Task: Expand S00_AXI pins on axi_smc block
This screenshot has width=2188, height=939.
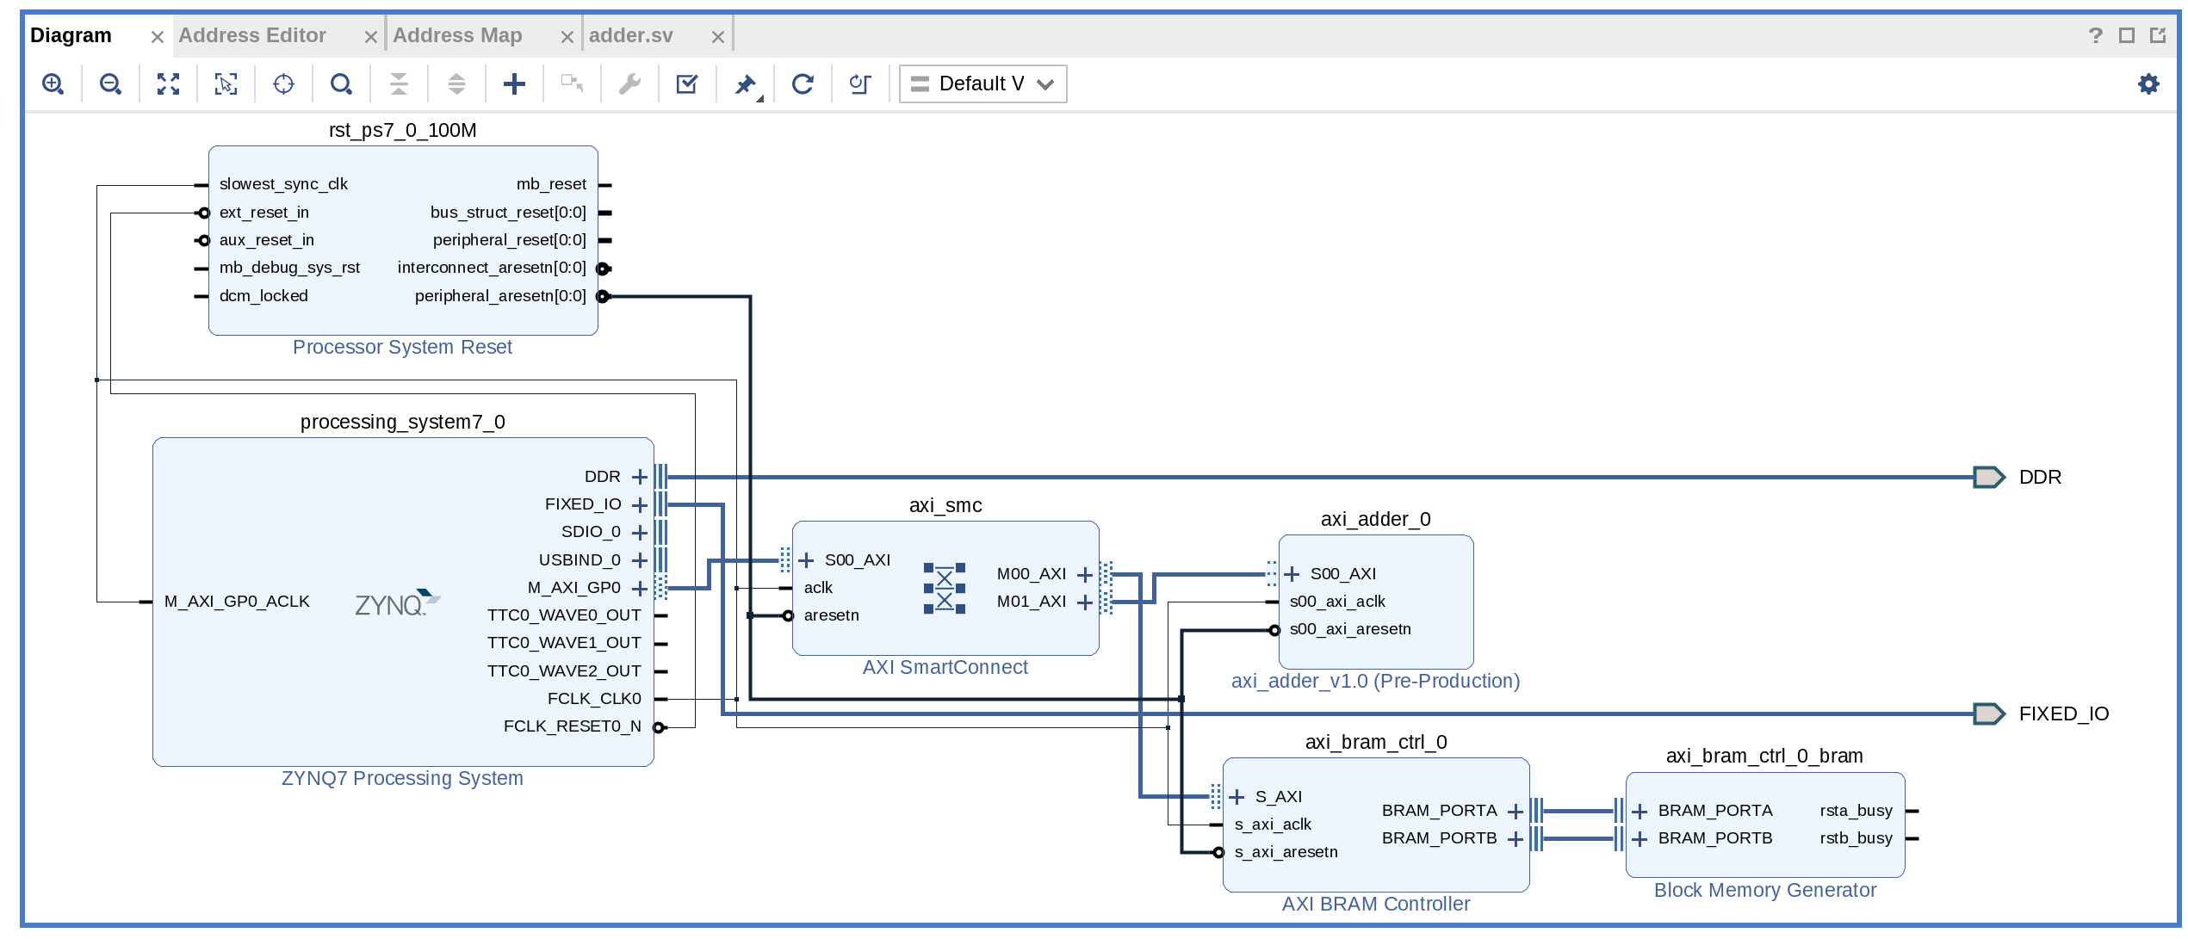Action: click(806, 559)
